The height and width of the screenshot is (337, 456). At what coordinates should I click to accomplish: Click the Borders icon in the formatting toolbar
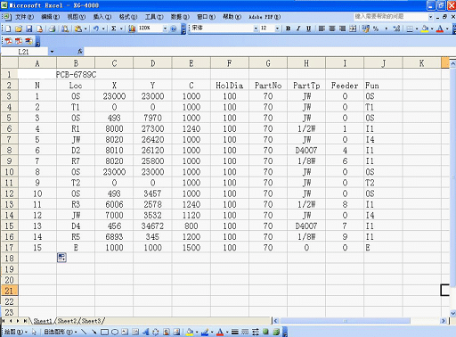[x=410, y=29]
